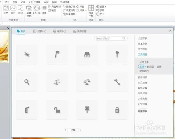
Task: Select 信息科技 category
Action: [x=142, y=77]
